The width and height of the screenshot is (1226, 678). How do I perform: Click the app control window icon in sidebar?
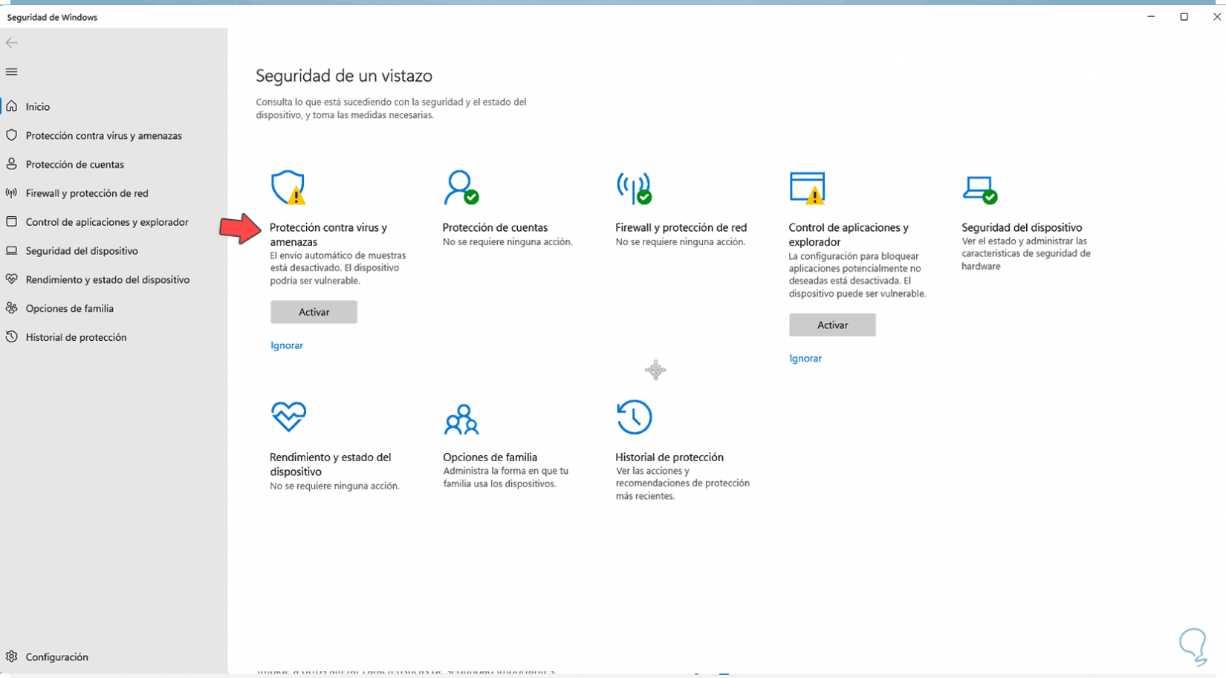point(12,221)
